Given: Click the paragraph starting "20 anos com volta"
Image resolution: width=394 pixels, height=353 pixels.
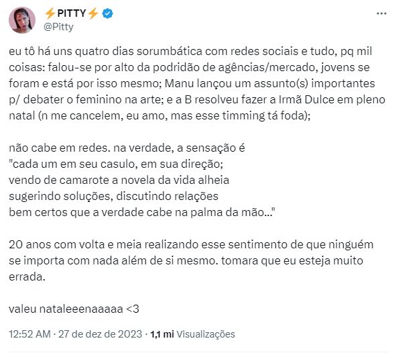Looking at the screenshot, I should [x=191, y=260].
